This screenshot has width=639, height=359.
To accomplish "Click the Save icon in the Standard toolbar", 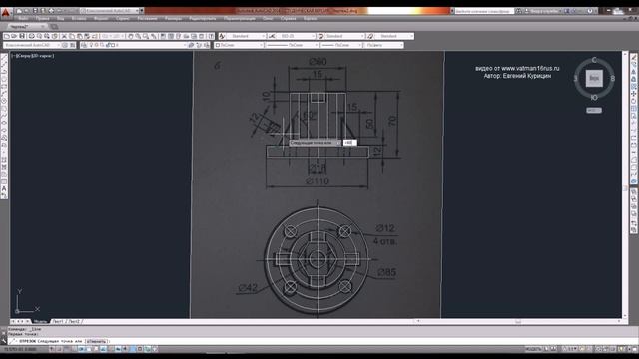I will [22, 36].
